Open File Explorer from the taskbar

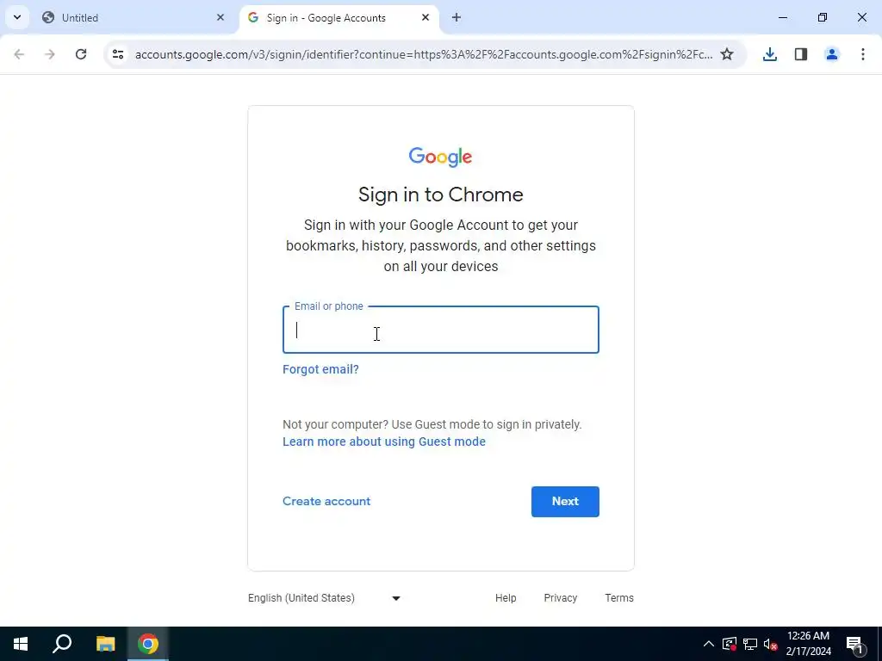coord(105,644)
